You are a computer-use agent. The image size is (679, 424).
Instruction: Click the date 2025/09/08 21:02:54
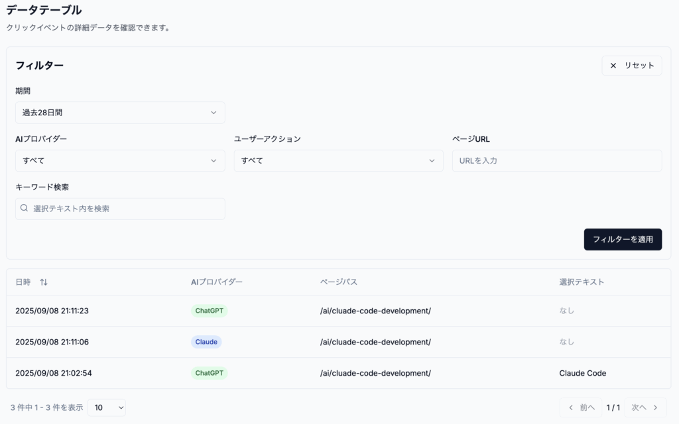[54, 373]
